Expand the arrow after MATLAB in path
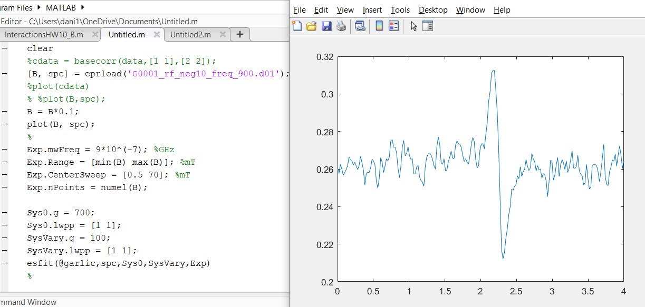The height and width of the screenshot is (307, 645). [83, 7]
